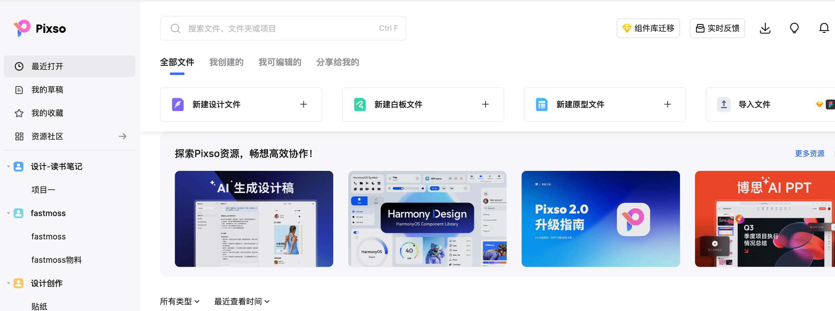The height and width of the screenshot is (311, 835).
Task: Select the fastmoss物料 project
Action: [x=56, y=260]
